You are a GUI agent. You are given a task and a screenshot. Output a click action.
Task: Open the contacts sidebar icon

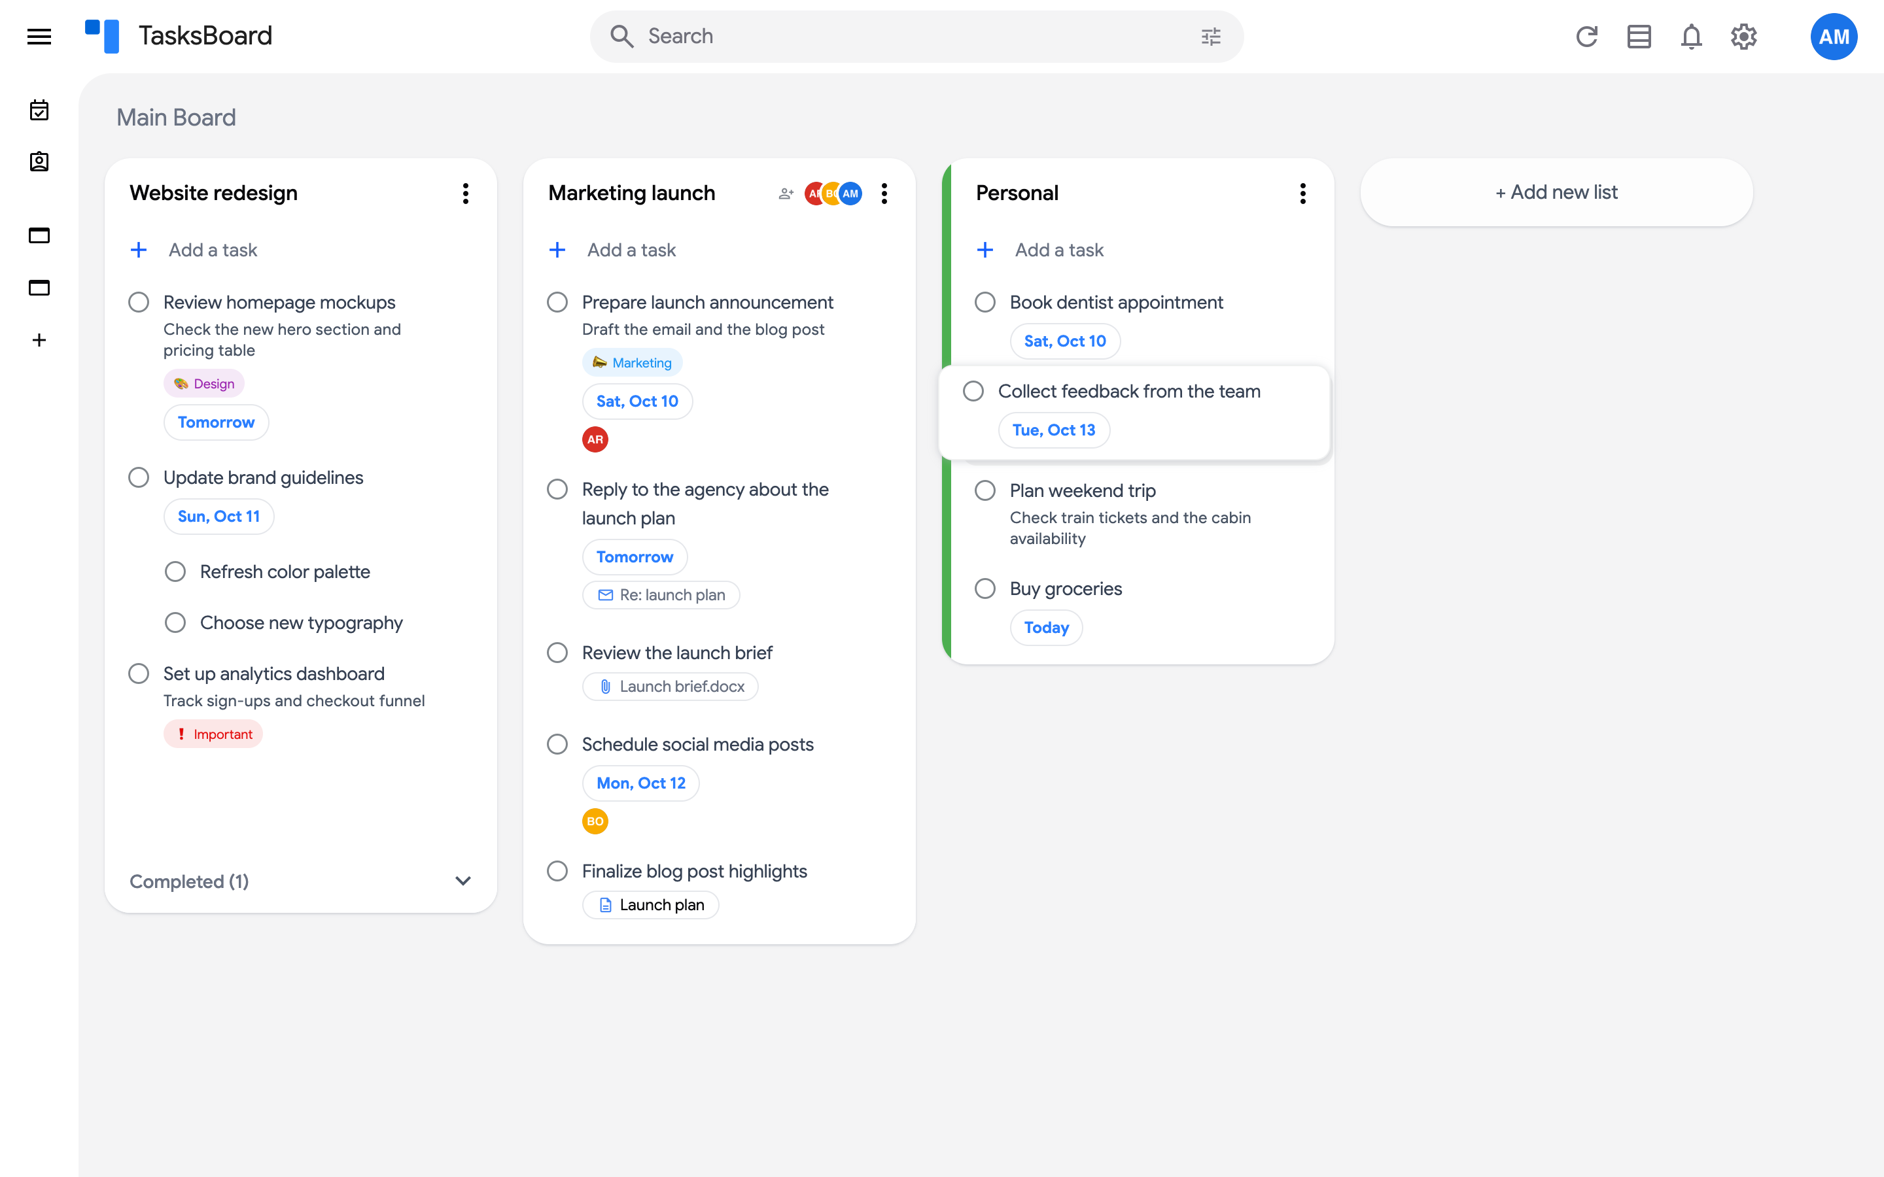(39, 162)
